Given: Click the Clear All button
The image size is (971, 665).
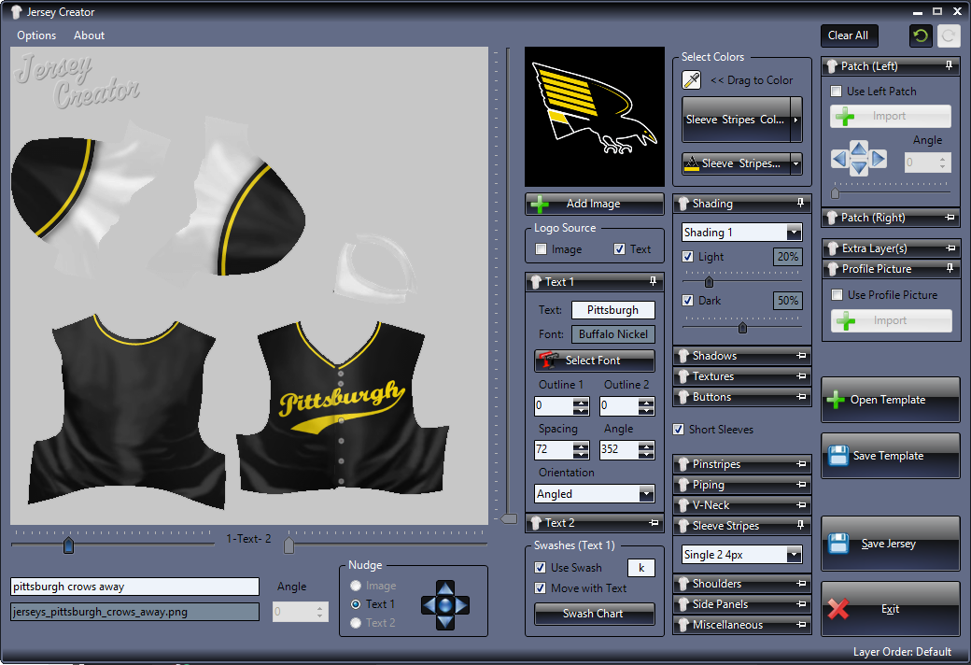Looking at the screenshot, I should (x=849, y=35).
